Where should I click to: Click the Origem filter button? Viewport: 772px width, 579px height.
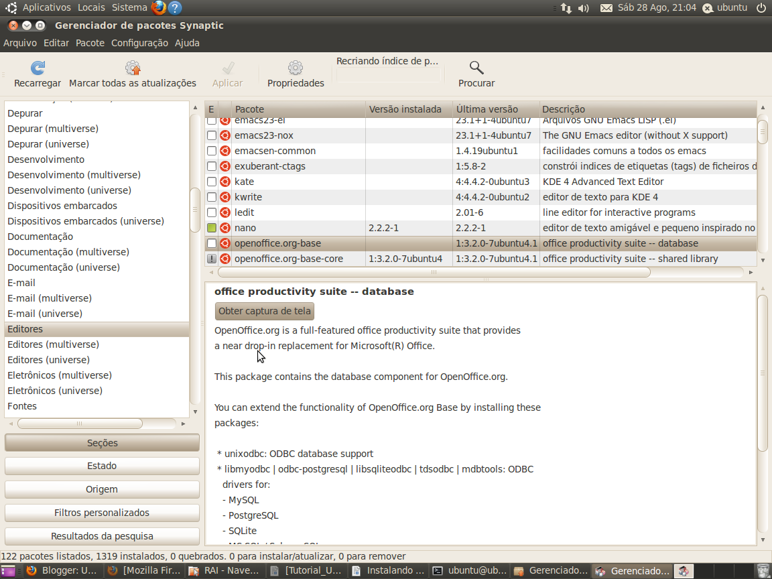tap(102, 489)
